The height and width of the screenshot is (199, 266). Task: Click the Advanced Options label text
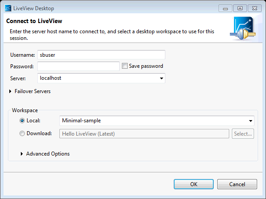pyautogui.click(x=48, y=154)
